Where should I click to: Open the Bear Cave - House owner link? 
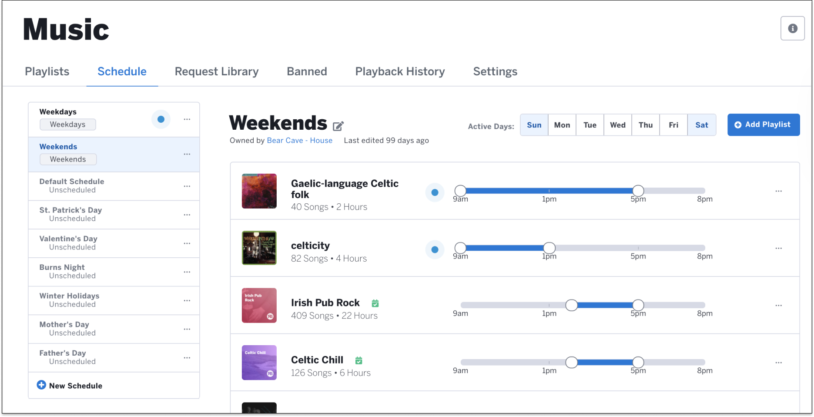coord(299,140)
